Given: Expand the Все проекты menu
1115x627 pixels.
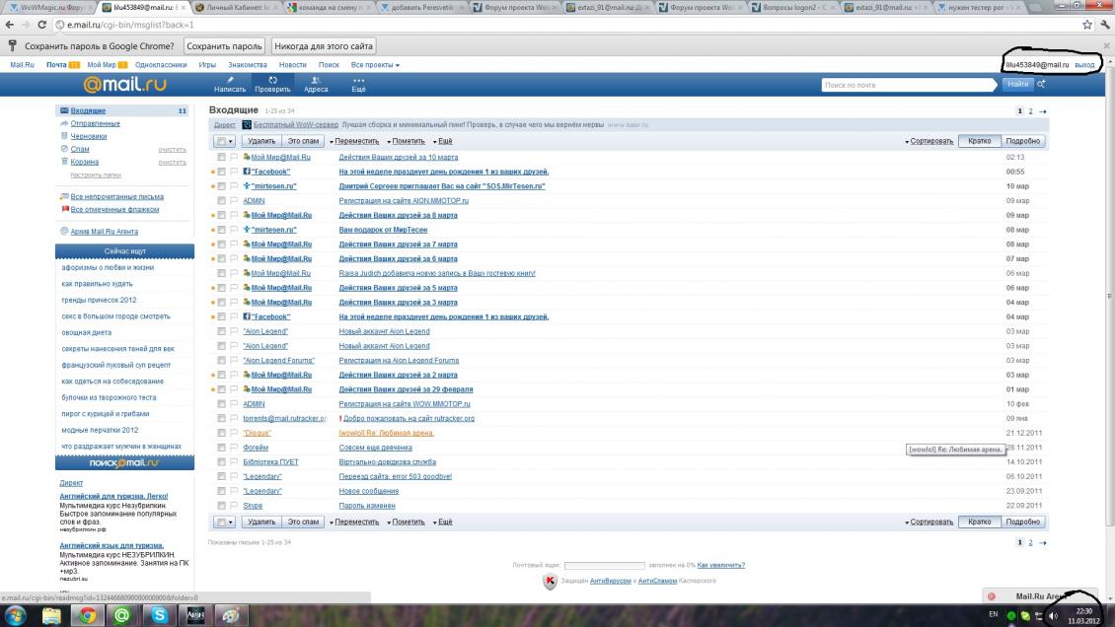Looking at the screenshot, I should pos(375,65).
